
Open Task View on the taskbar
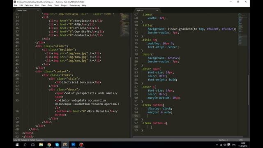point(33,145)
